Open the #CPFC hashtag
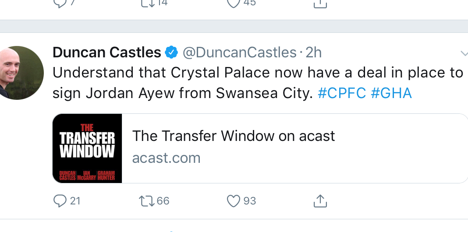 coord(341,93)
